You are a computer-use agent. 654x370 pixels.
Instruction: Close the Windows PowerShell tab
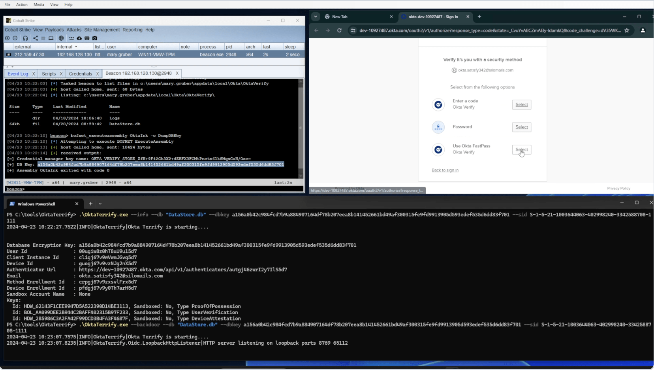click(x=77, y=204)
